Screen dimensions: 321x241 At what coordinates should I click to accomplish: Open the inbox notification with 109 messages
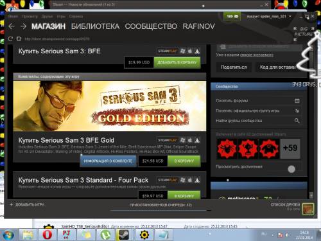tap(232, 17)
